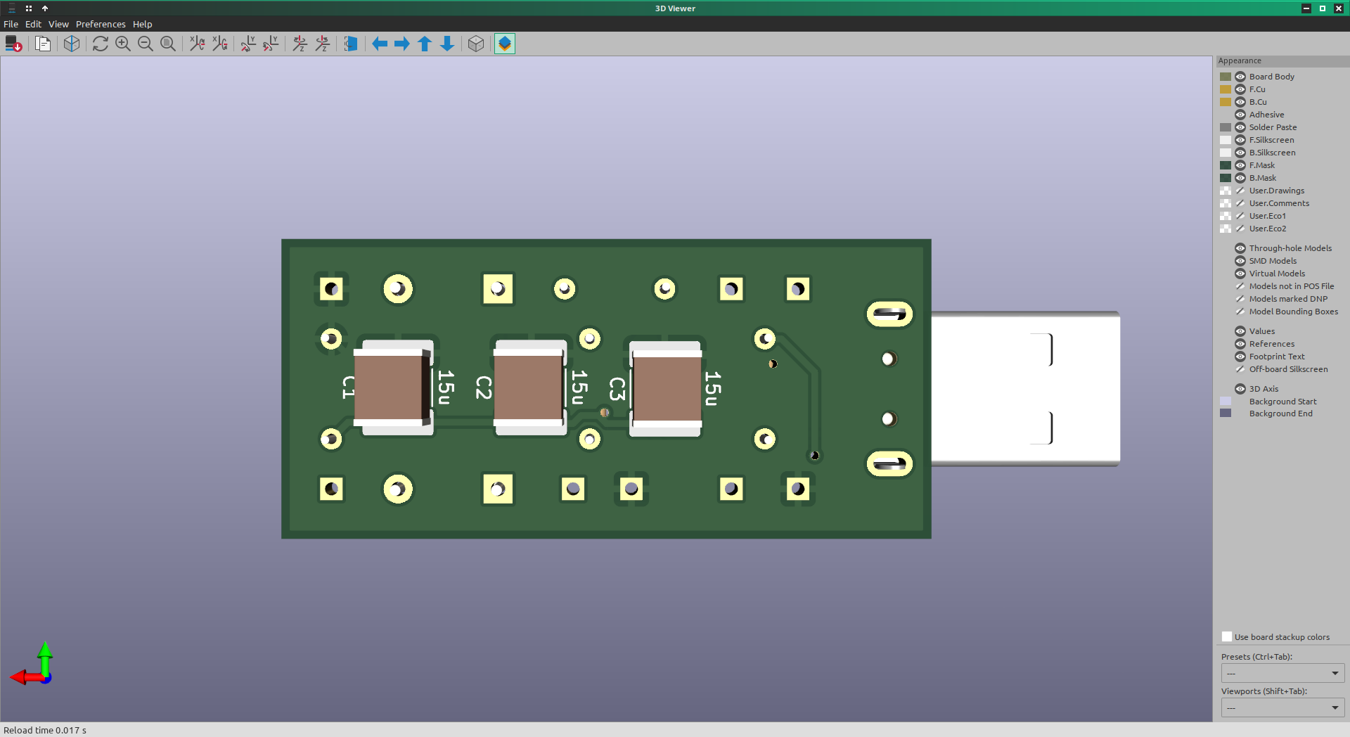This screenshot has width=1350, height=737.
Task: Check Use board stackup colors
Action: click(x=1227, y=637)
